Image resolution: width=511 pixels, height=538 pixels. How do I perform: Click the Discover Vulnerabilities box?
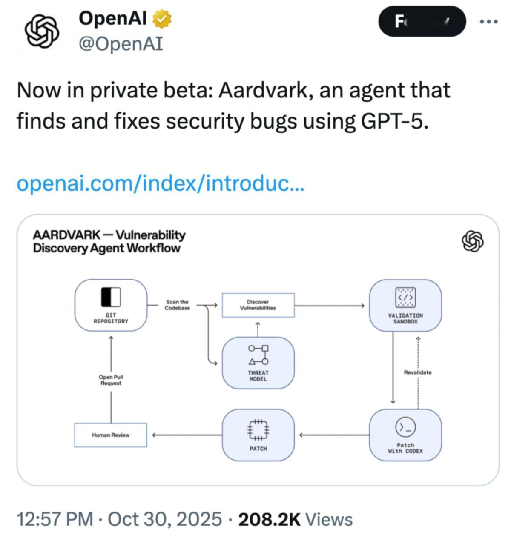pos(258,305)
